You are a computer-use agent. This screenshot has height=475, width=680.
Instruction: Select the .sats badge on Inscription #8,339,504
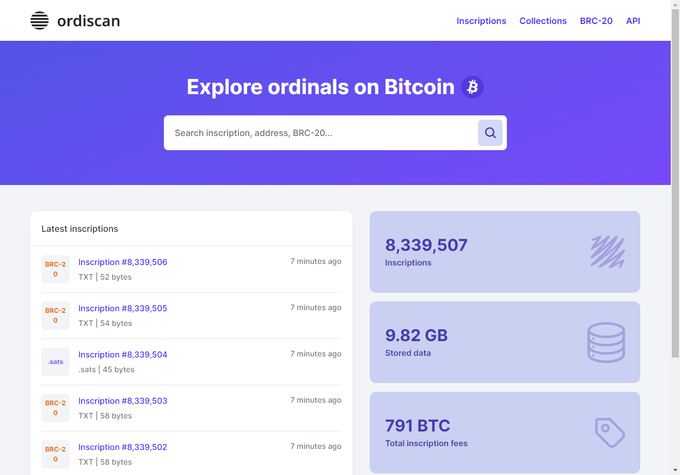(55, 361)
